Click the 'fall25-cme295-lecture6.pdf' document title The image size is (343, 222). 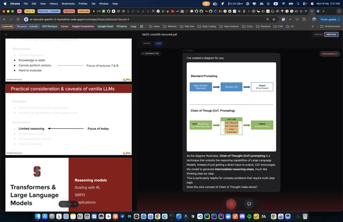(160, 34)
